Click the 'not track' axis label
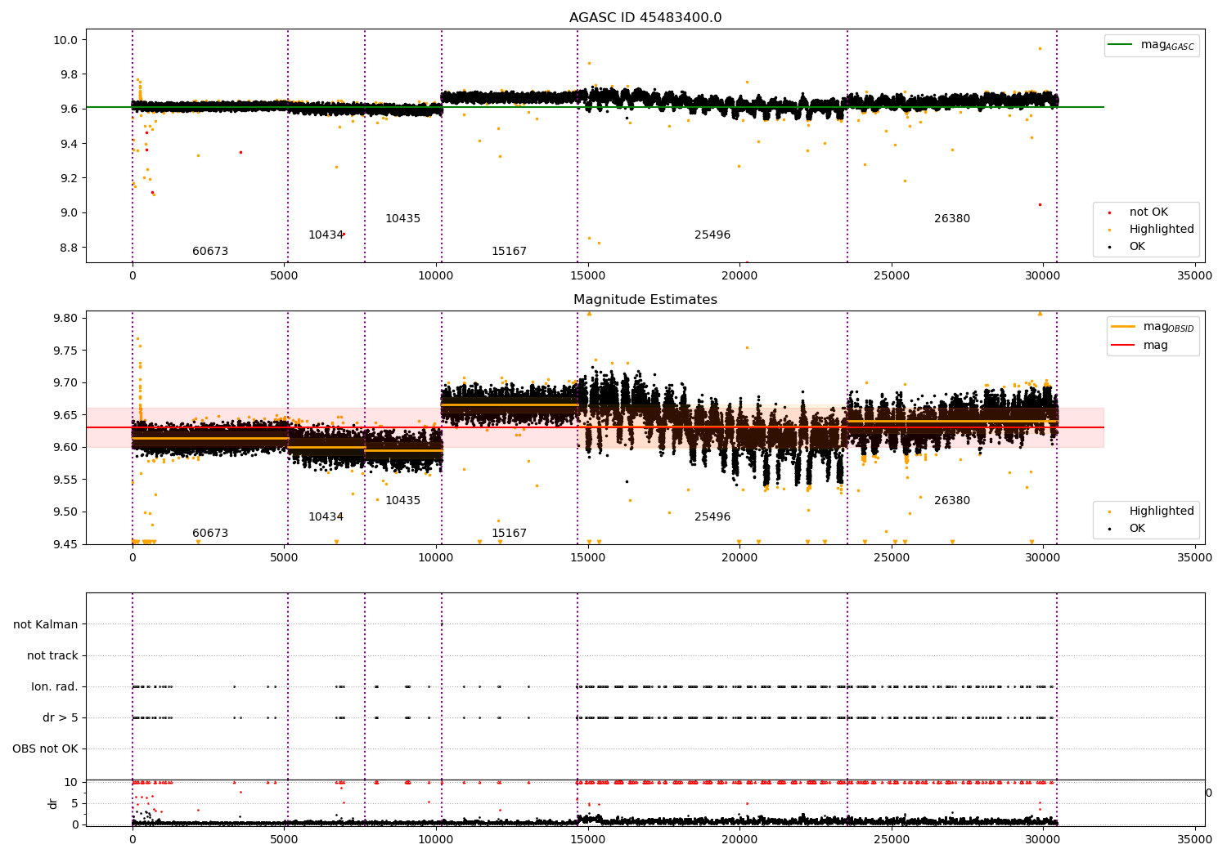1227x858 pixels. pos(52,656)
